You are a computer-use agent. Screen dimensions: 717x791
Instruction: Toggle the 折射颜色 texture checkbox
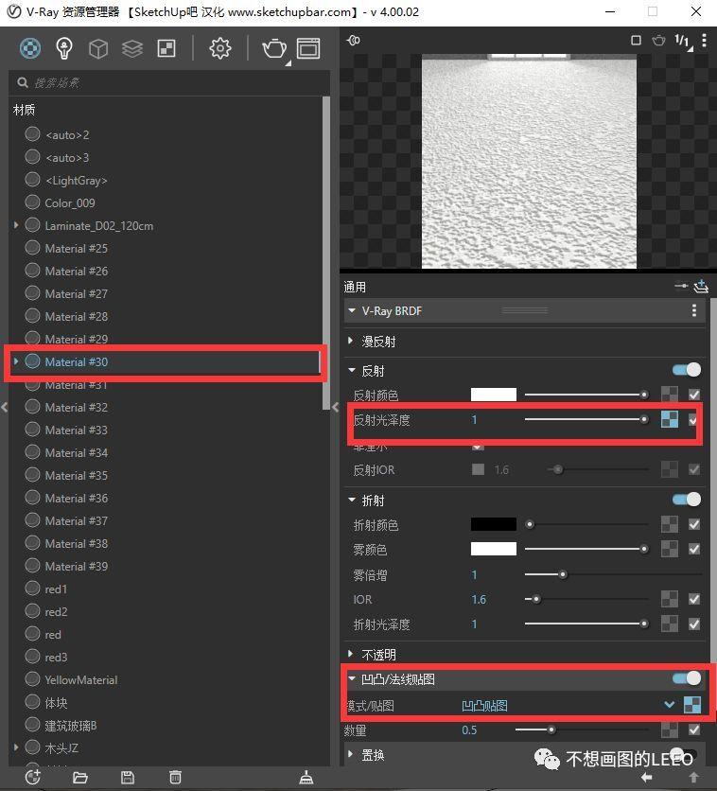(x=694, y=524)
